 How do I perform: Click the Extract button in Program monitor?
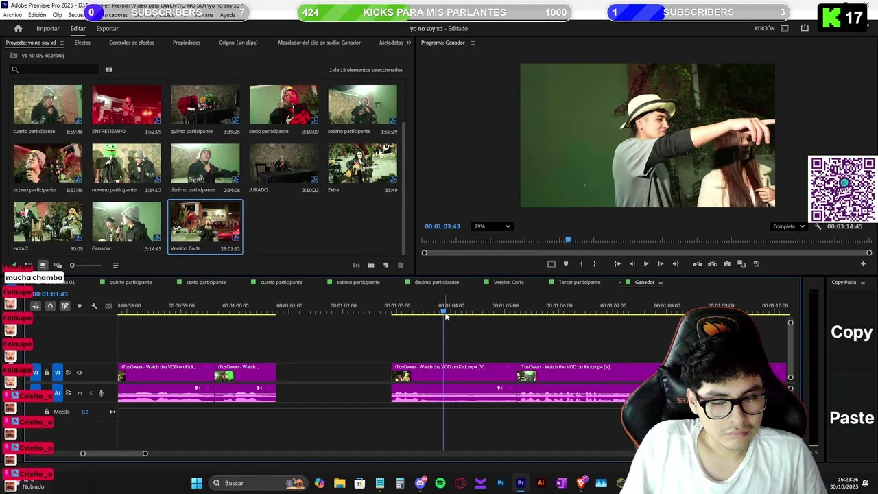pos(712,263)
